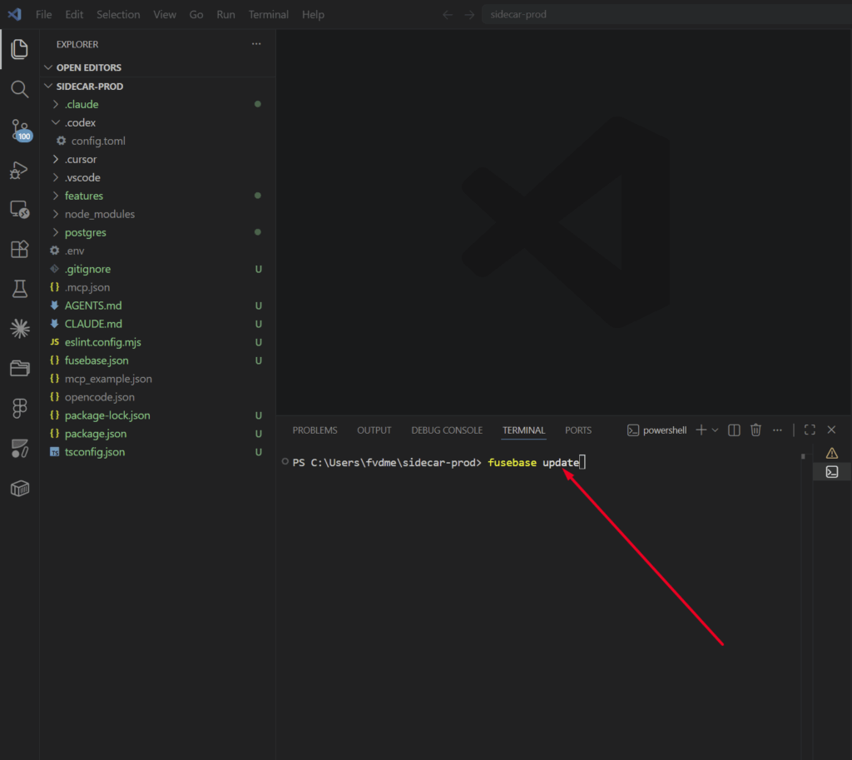
Task: Switch to the PROBLEMS tab
Action: tap(315, 430)
